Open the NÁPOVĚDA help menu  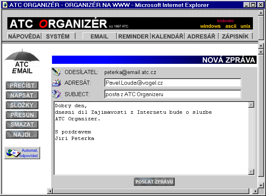click(x=24, y=36)
